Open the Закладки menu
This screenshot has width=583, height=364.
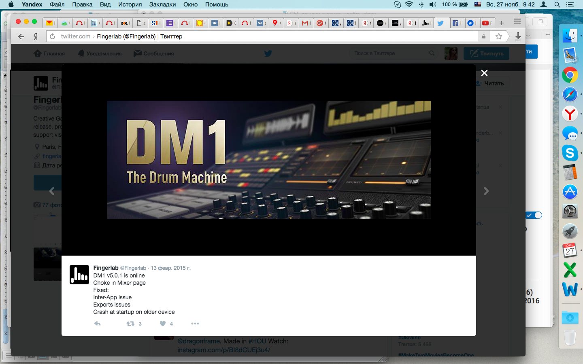tap(162, 4)
